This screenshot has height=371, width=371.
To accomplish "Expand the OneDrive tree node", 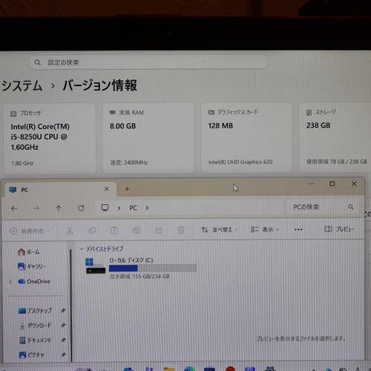I will click(10, 281).
